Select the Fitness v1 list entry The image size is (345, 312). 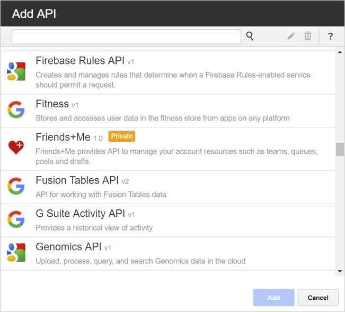pos(168,111)
